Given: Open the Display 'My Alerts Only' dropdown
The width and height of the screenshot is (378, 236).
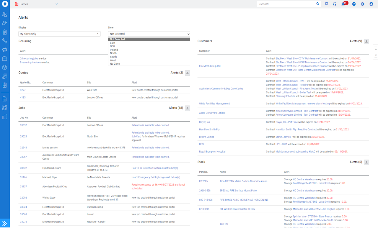Looking at the screenshot, I should (x=59, y=34).
